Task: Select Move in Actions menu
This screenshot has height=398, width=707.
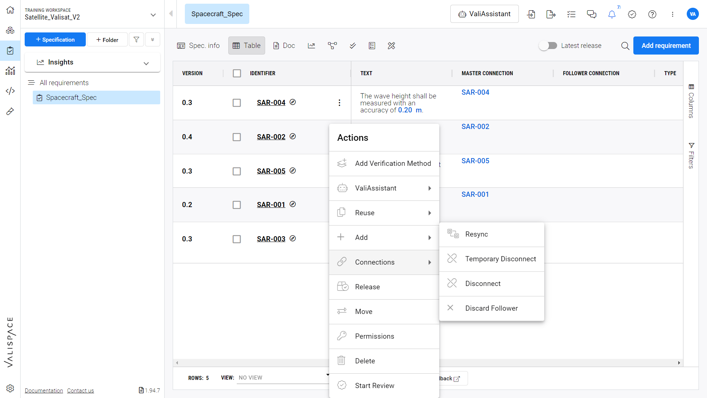Action: pos(384,312)
